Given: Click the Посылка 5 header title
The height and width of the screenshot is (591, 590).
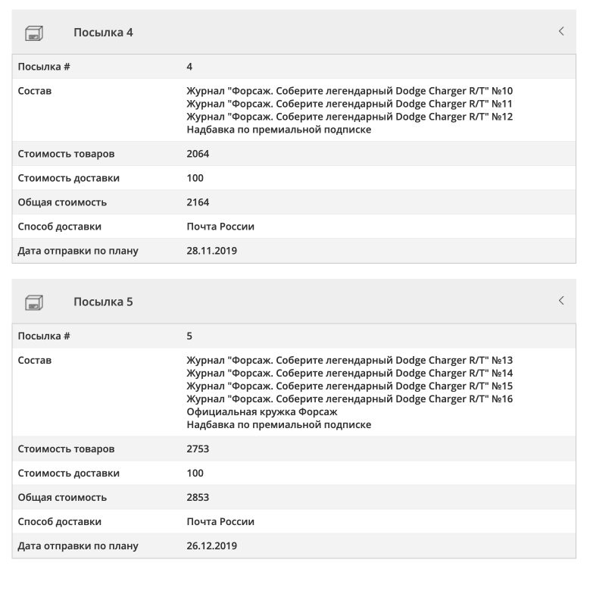Looking at the screenshot, I should [103, 302].
